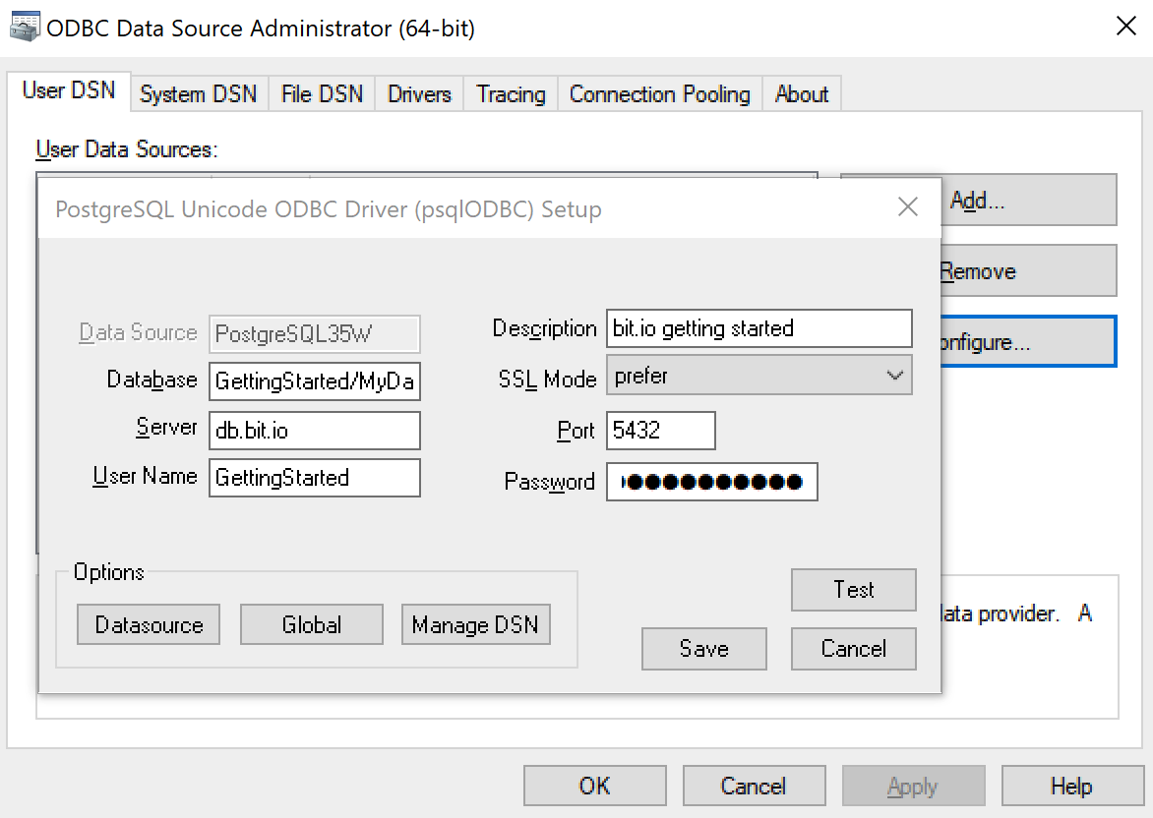Open Global options

(312, 624)
